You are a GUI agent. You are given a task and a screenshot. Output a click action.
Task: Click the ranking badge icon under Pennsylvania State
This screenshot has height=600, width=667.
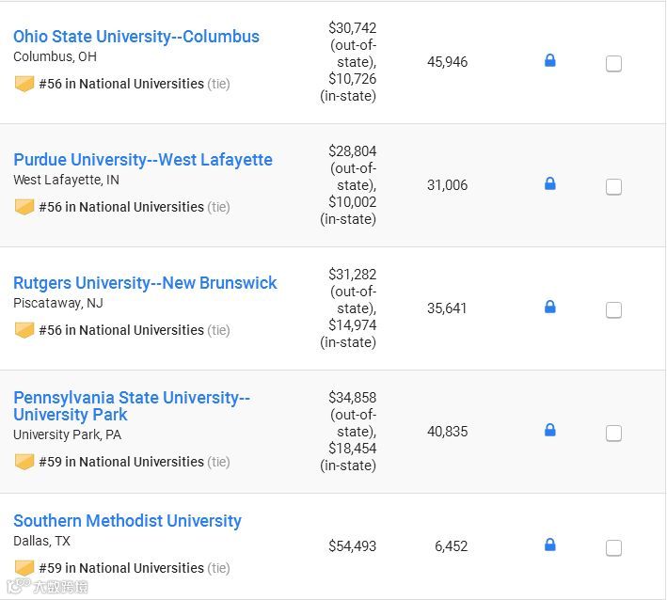(x=24, y=462)
